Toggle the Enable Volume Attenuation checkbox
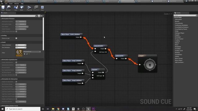This screenshot has width=198, height=111. point(16,31)
